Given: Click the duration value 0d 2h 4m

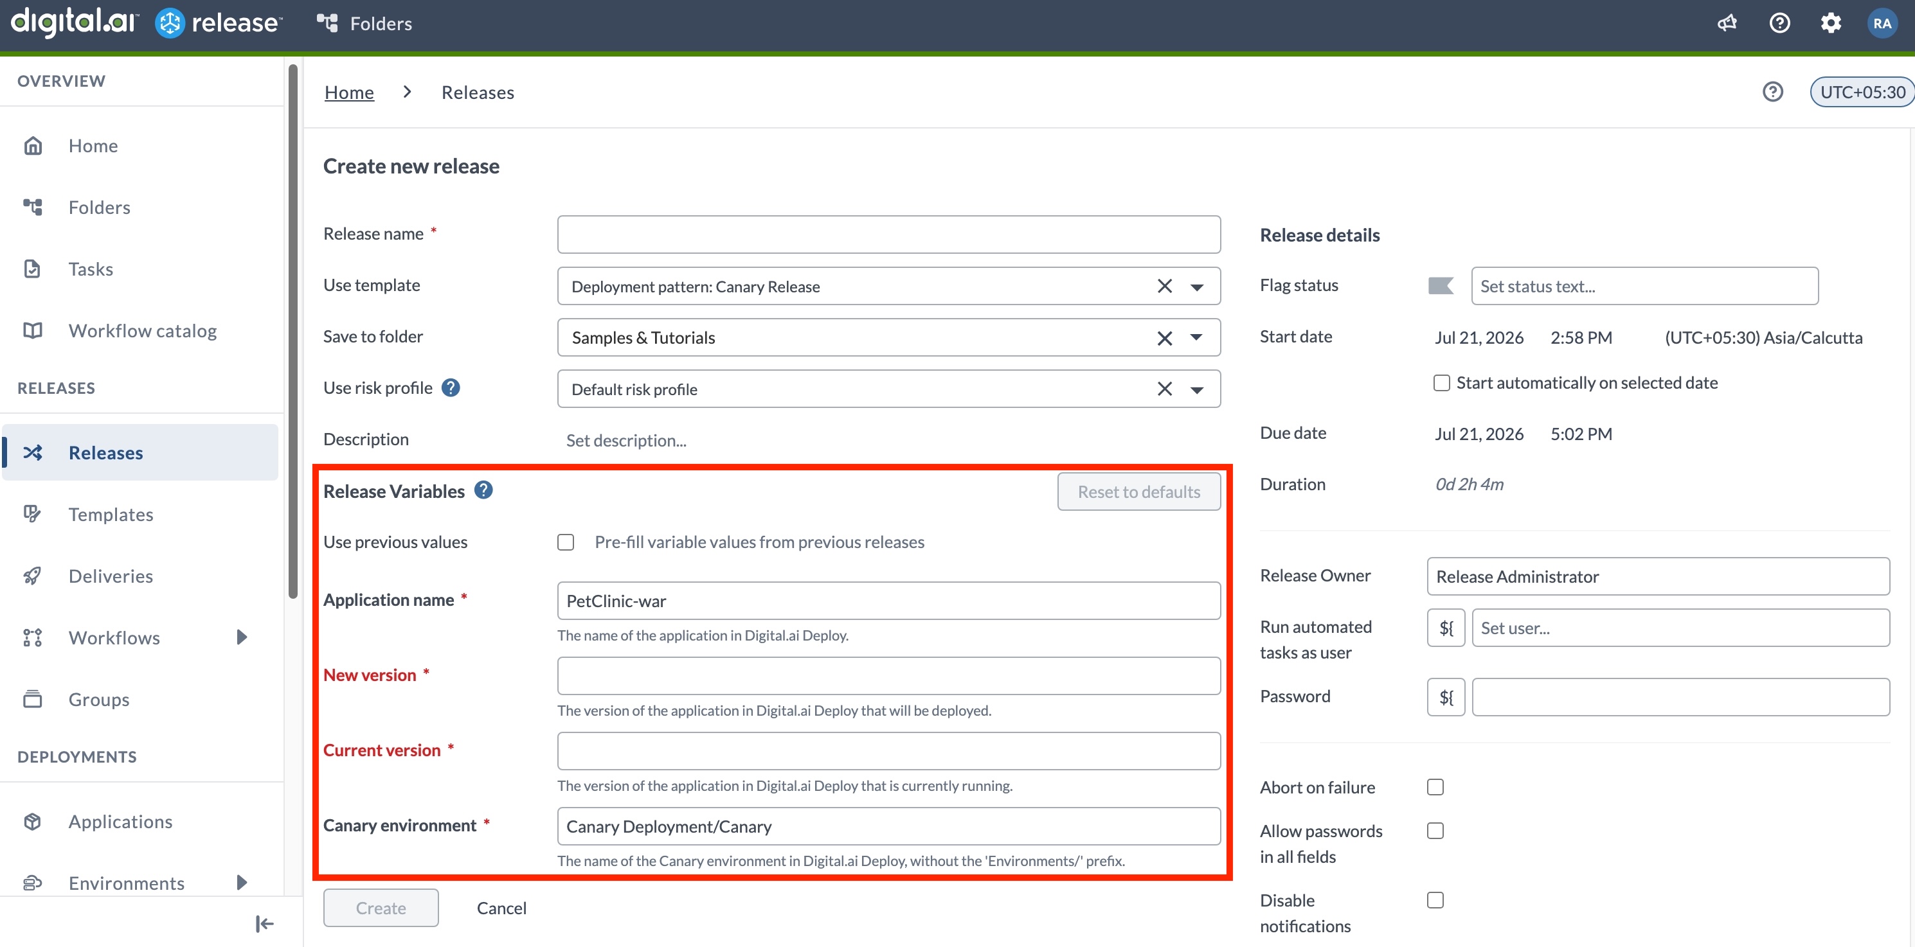Looking at the screenshot, I should pos(1469,484).
